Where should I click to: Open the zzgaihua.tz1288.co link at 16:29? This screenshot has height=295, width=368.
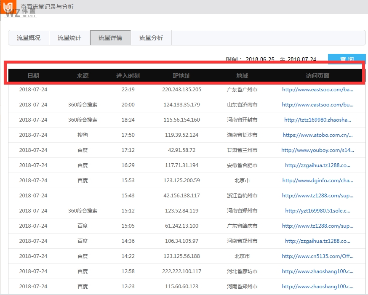[319, 165]
